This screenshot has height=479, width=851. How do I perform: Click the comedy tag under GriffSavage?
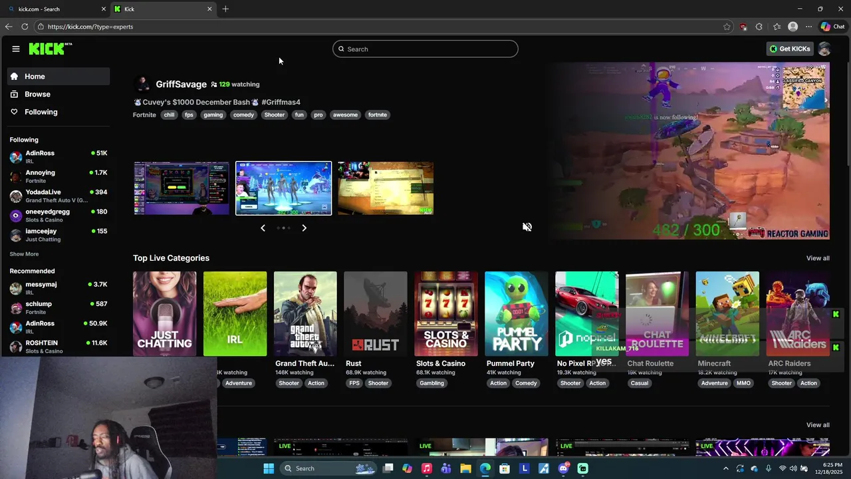tap(243, 114)
